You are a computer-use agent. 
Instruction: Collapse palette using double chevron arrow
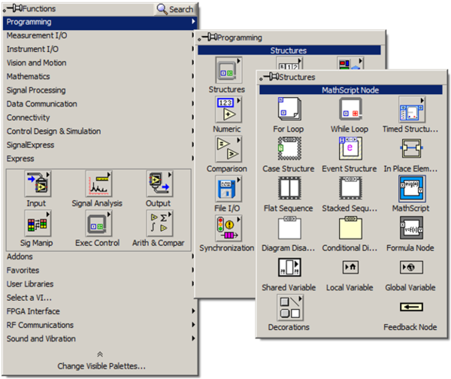pos(100,354)
